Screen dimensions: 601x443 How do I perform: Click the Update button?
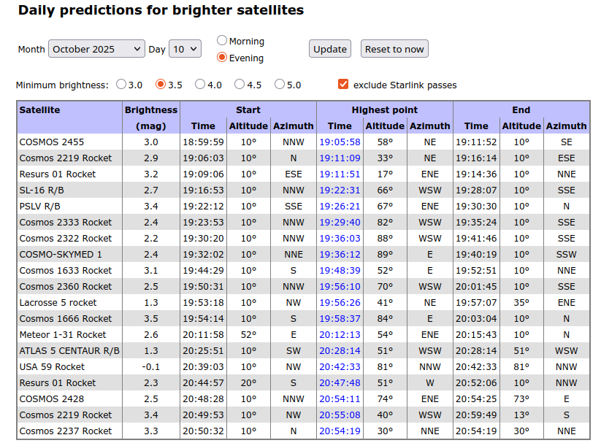[x=329, y=49]
